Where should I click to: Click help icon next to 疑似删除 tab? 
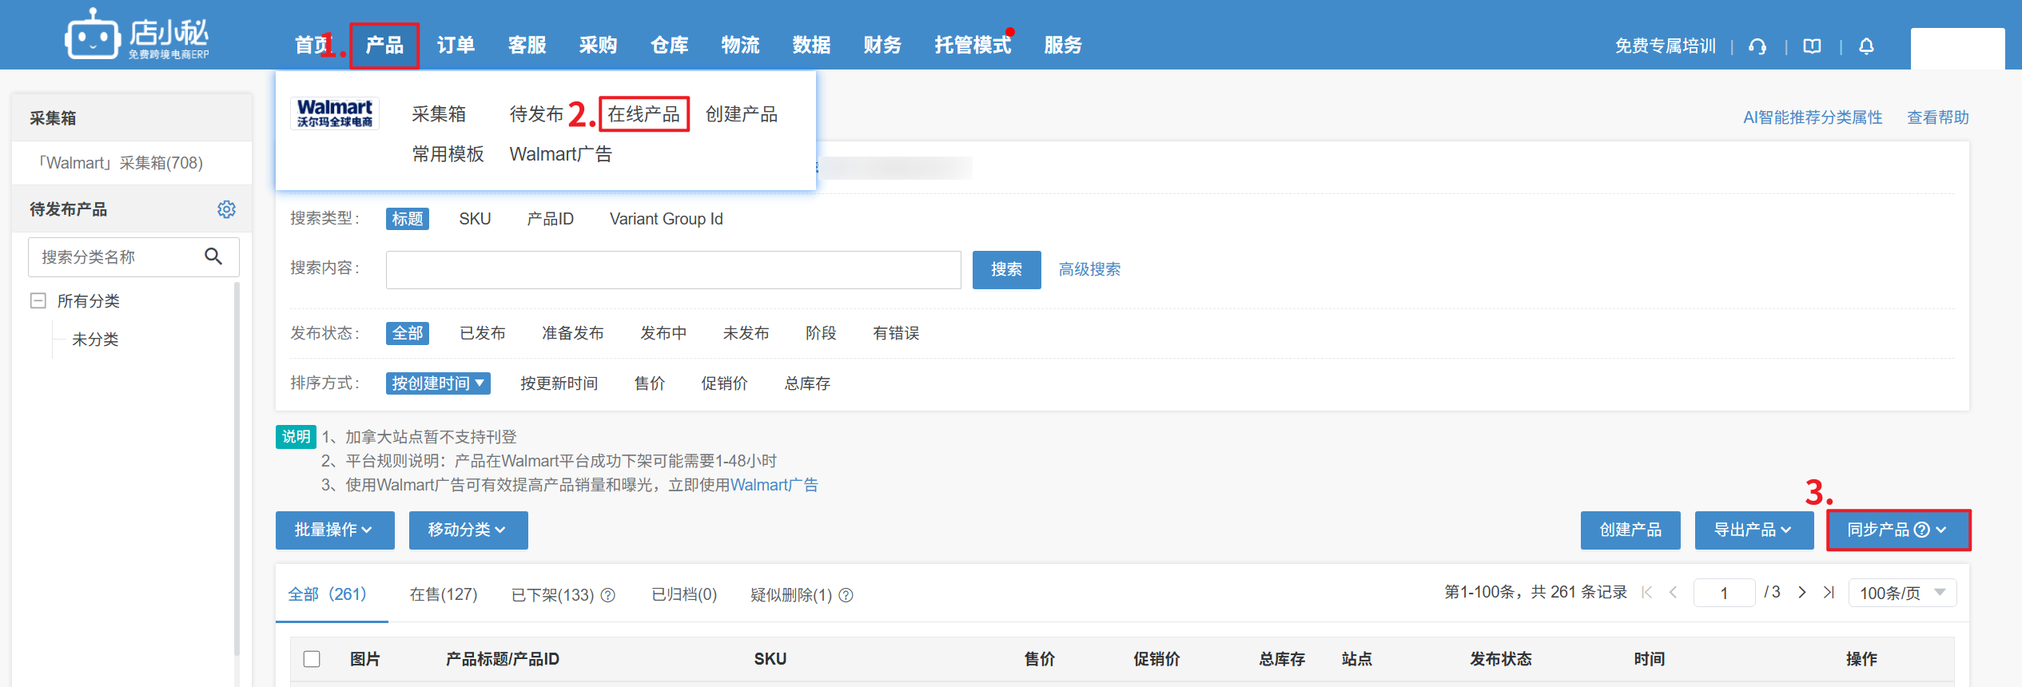846,595
